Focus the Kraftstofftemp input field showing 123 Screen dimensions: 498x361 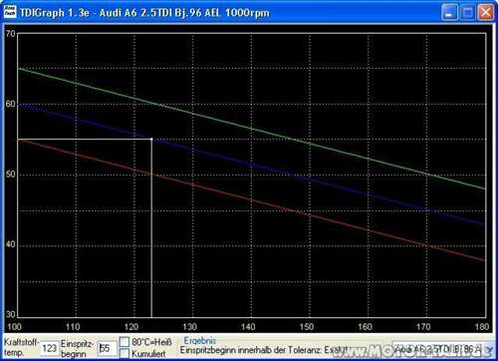(x=49, y=348)
